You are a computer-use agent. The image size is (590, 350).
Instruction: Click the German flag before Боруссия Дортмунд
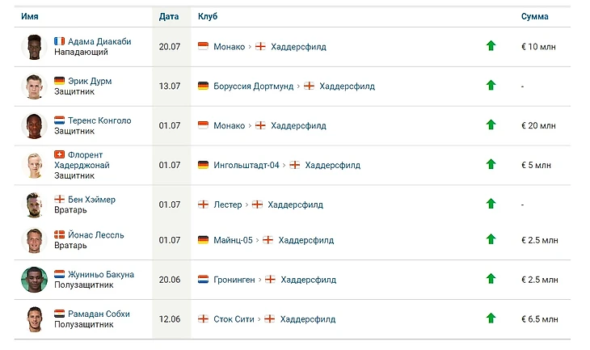click(x=203, y=86)
